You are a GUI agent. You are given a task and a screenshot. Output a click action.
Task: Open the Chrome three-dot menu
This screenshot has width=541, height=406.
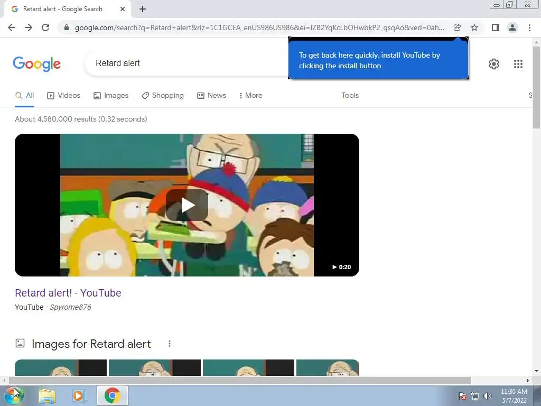click(x=529, y=27)
